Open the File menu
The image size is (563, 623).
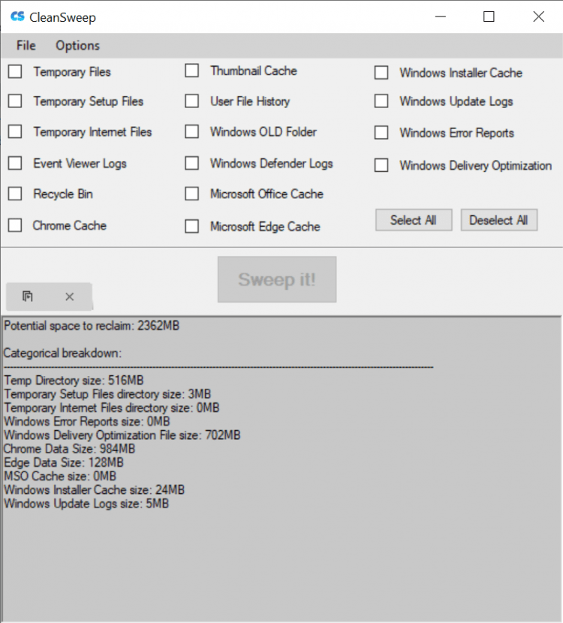point(26,46)
